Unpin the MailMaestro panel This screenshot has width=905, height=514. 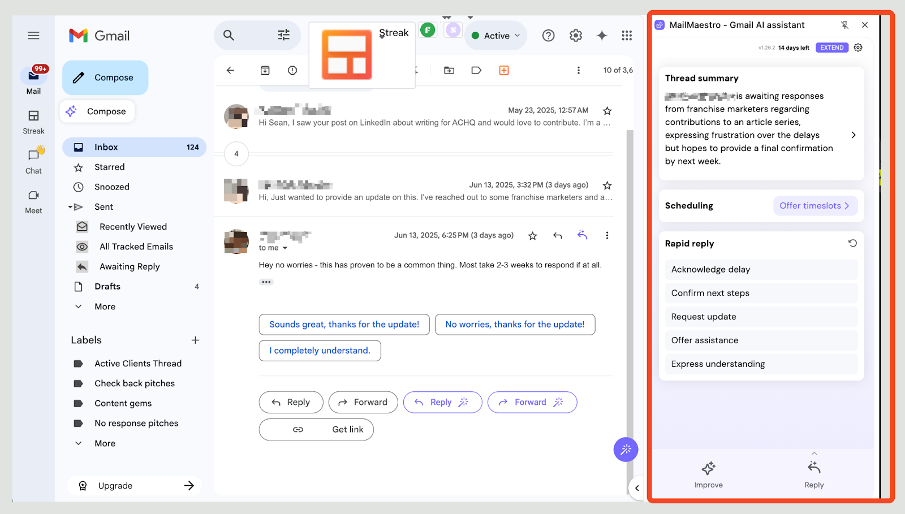point(844,25)
